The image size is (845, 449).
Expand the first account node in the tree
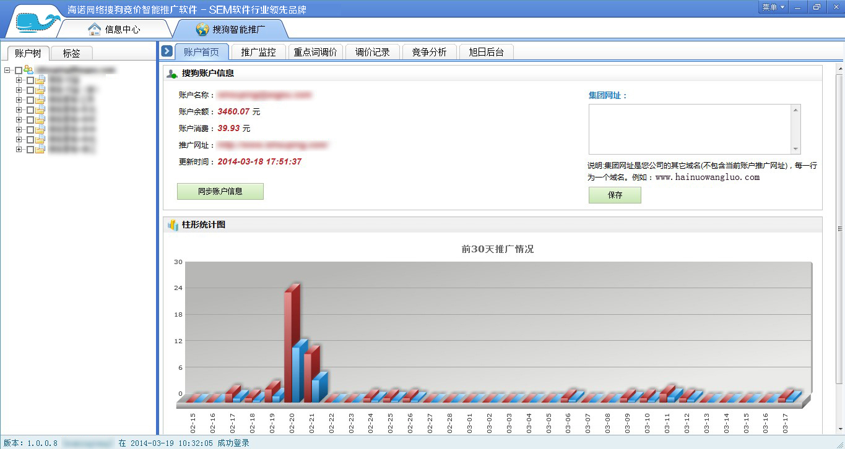[19, 80]
